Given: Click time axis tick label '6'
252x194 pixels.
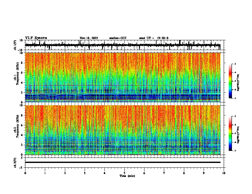Looking at the screenshot, I should point(144,173).
